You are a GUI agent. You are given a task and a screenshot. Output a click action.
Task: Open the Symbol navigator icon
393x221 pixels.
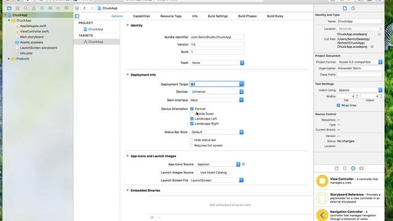tap(17, 8)
